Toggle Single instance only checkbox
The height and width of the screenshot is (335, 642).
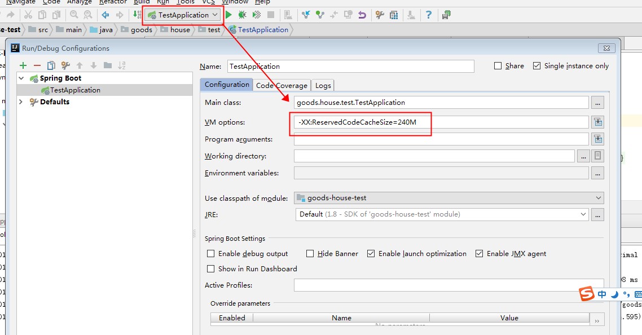point(537,66)
